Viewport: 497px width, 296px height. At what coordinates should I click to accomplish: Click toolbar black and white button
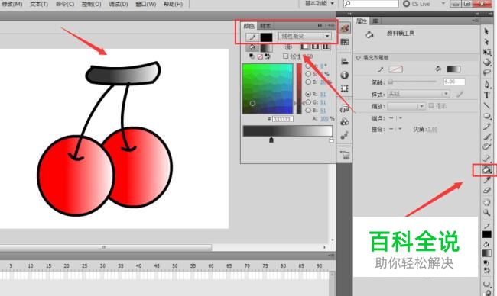(x=486, y=262)
